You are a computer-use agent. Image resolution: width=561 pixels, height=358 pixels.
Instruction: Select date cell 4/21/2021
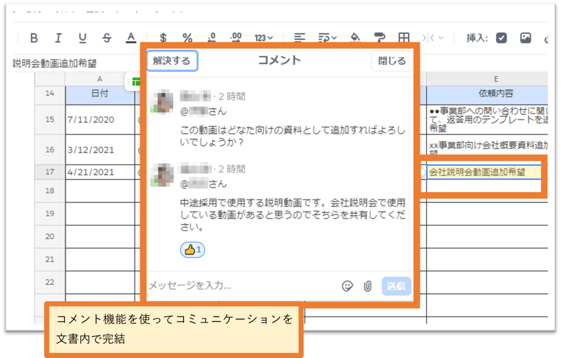pos(100,172)
